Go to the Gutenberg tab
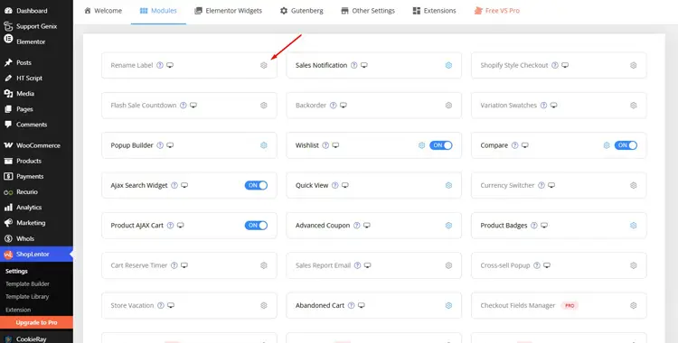The image size is (678, 343). pyautogui.click(x=301, y=11)
